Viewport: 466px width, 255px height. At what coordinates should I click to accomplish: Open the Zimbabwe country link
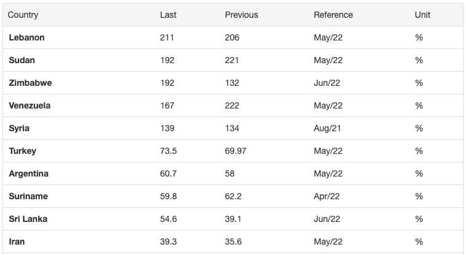pyautogui.click(x=30, y=83)
